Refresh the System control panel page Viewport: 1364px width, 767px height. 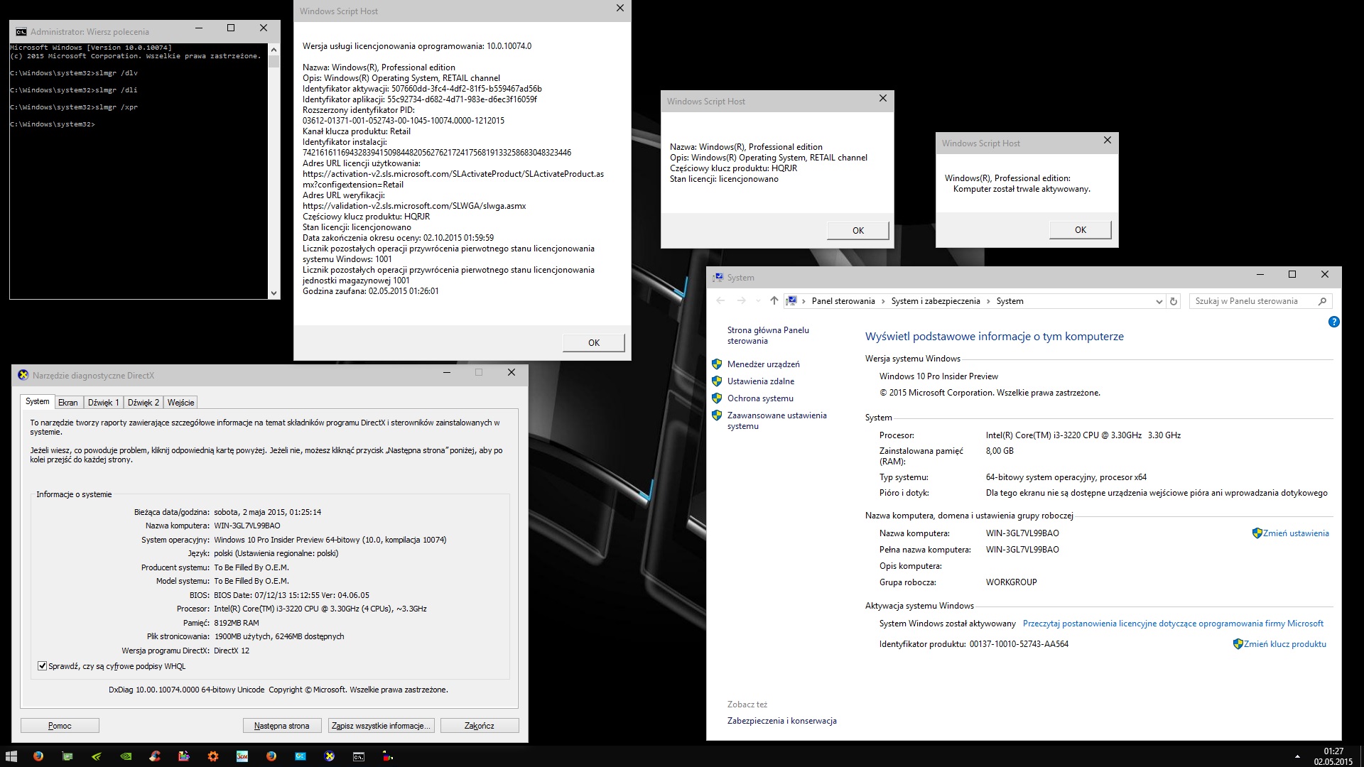pyautogui.click(x=1174, y=301)
